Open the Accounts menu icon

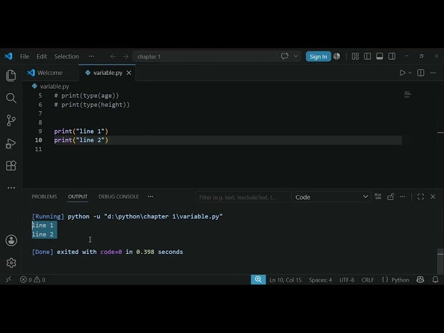(11, 241)
